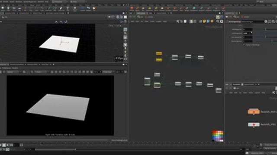The height and width of the screenshot is (155, 277).
Task: Open the dropdown arrow beside the second parameter field
Action: point(251,33)
